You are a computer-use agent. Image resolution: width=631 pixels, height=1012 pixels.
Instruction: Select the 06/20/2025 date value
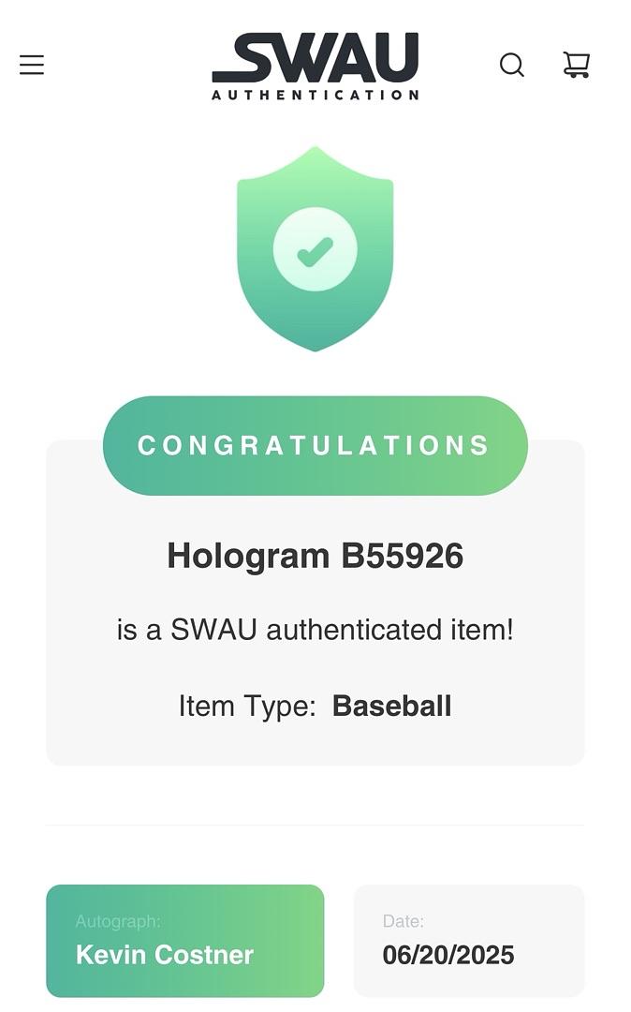[x=448, y=955]
